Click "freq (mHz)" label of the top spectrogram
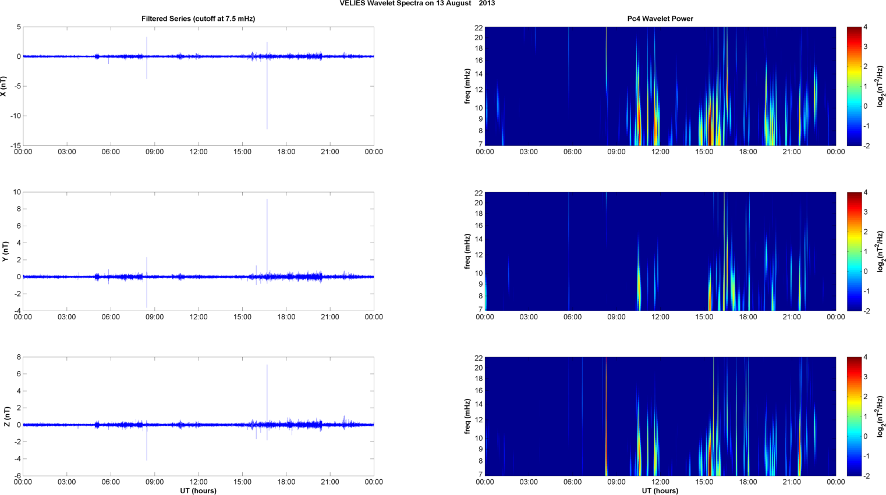The image size is (886, 495). pyautogui.click(x=467, y=86)
